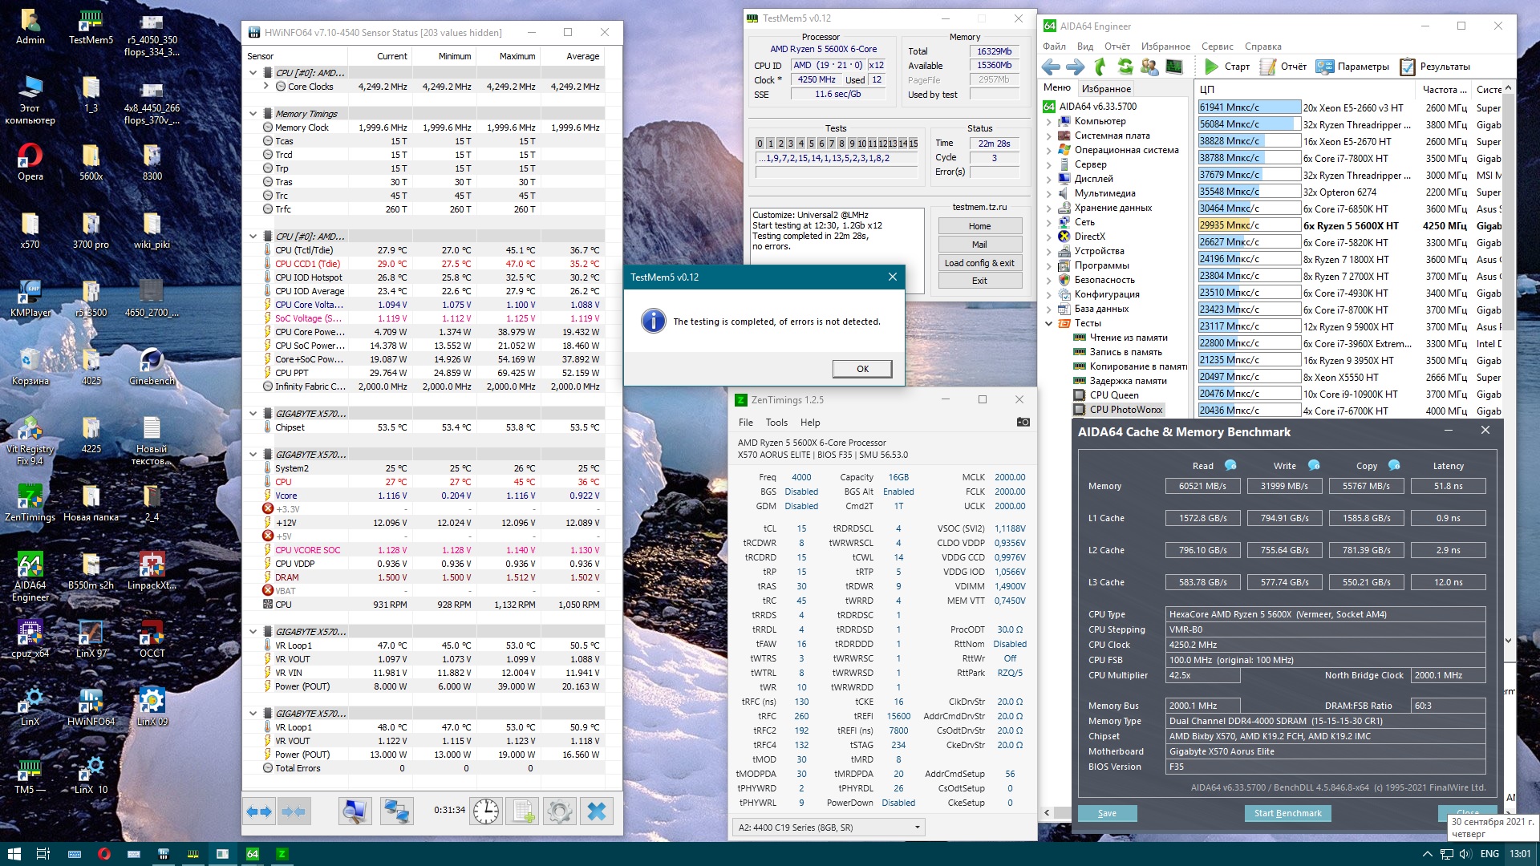Viewport: 1540px width, 866px height.
Task: Open HWiNFO sensor settings gear icon
Action: tap(560, 811)
